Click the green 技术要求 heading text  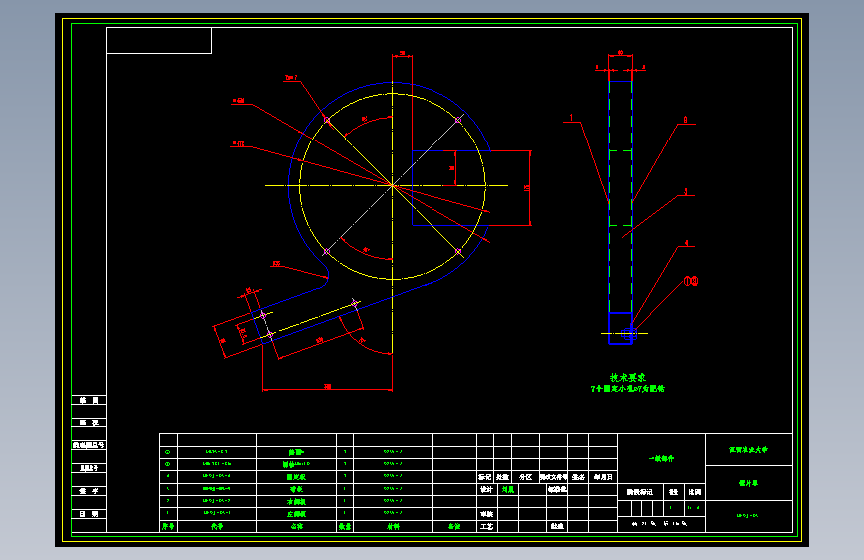(x=627, y=378)
